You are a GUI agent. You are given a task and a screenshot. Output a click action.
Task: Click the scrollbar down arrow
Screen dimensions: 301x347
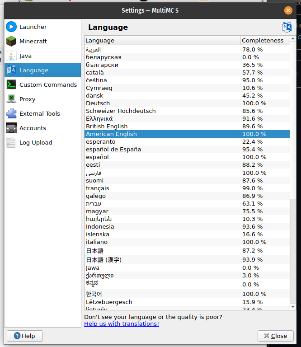click(x=293, y=307)
